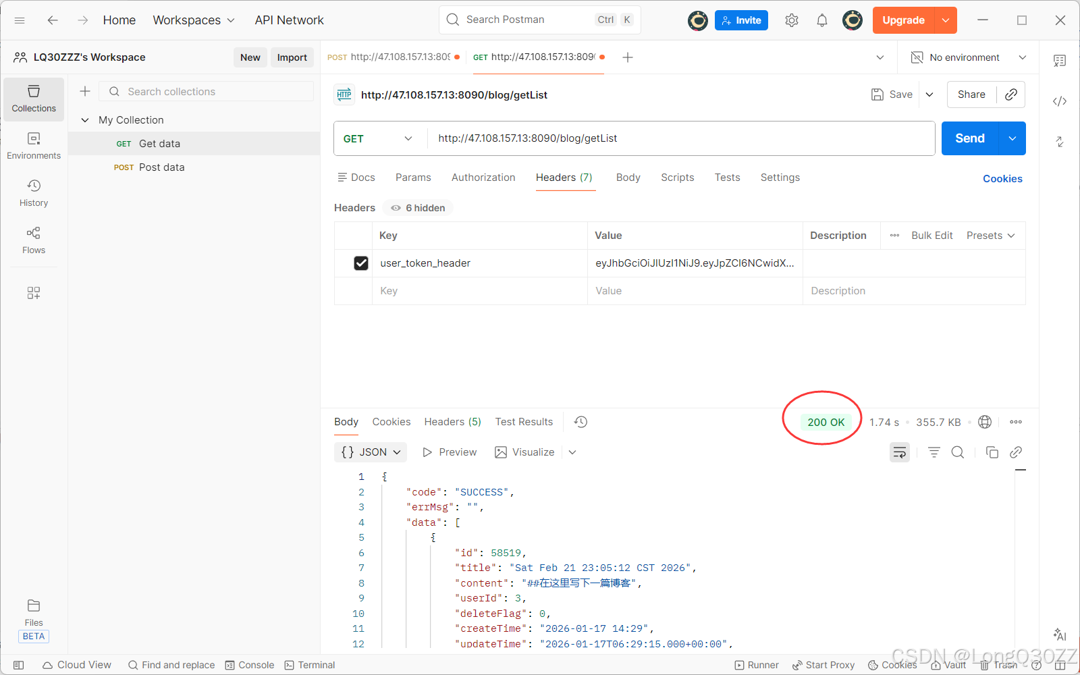Click the Invite button
The height and width of the screenshot is (675, 1080).
pyautogui.click(x=741, y=20)
